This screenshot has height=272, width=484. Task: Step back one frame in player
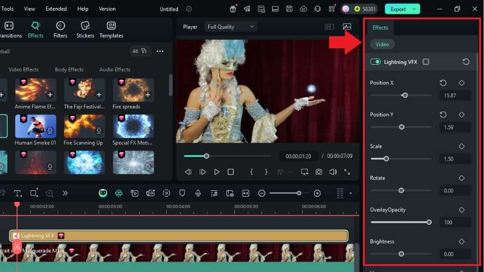tap(188, 172)
